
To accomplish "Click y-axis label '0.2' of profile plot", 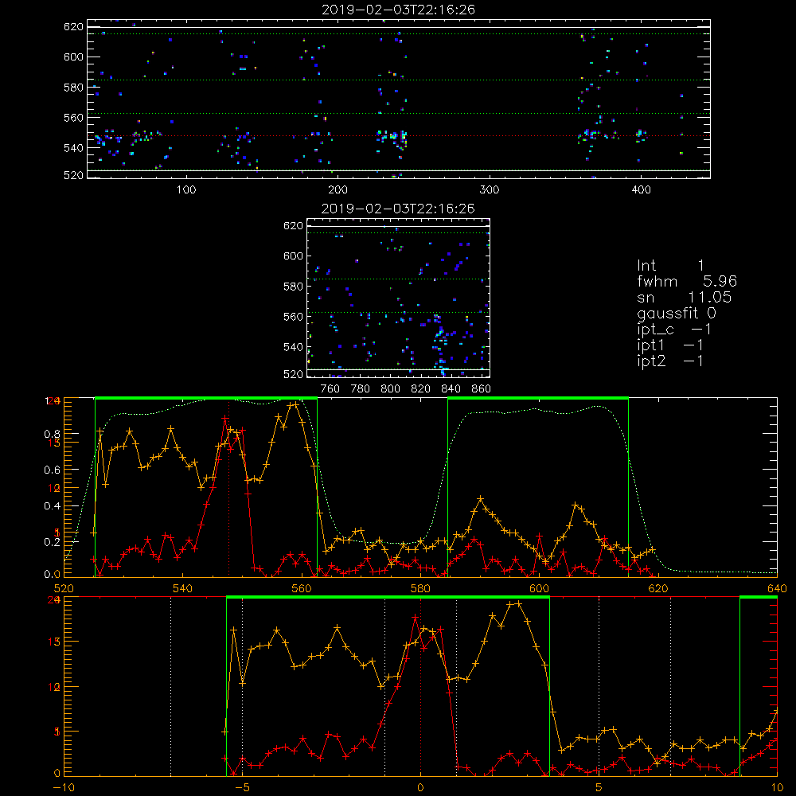I will pyautogui.click(x=53, y=542).
